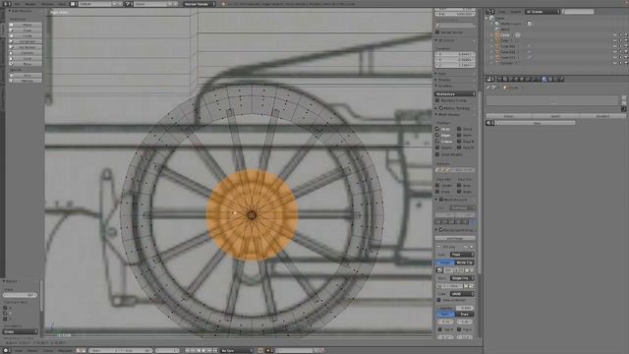Toggle Background Images panel checkbox
Screen dimensions: 629x354
(x=441, y=230)
